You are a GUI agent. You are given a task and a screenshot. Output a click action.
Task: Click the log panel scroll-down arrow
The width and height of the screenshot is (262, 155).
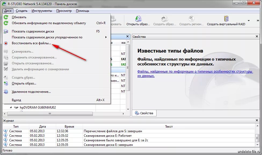[x=257, y=145]
